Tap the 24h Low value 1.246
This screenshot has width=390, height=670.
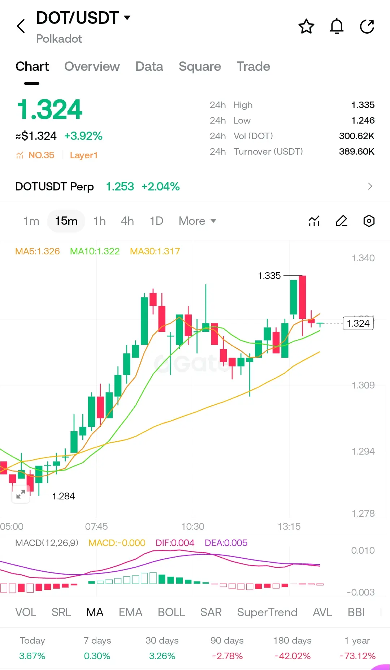tap(363, 120)
